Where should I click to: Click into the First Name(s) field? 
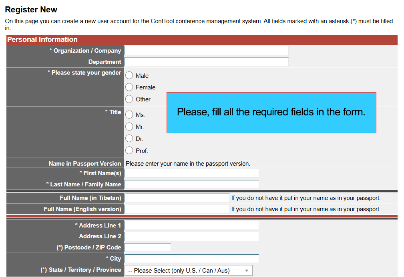coord(191,173)
